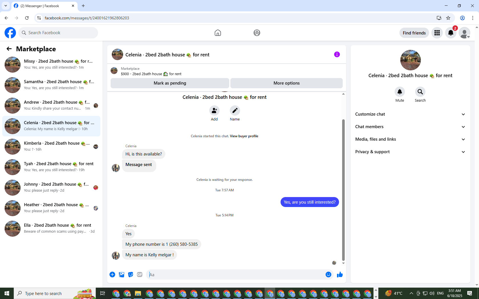The height and width of the screenshot is (299, 479).
Task: Bookmark this page with star icon
Action: (448, 18)
